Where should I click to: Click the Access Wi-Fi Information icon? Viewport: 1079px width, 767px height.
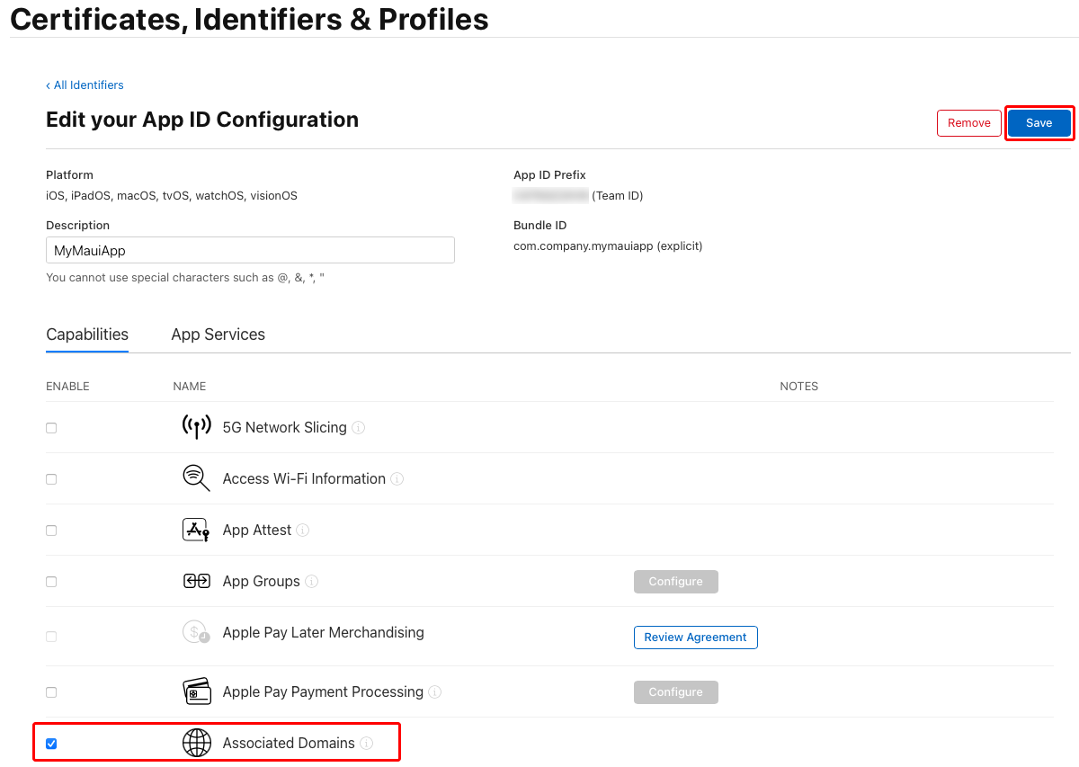click(x=196, y=478)
